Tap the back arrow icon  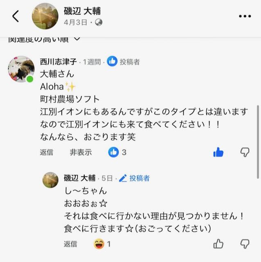pos(16,16)
